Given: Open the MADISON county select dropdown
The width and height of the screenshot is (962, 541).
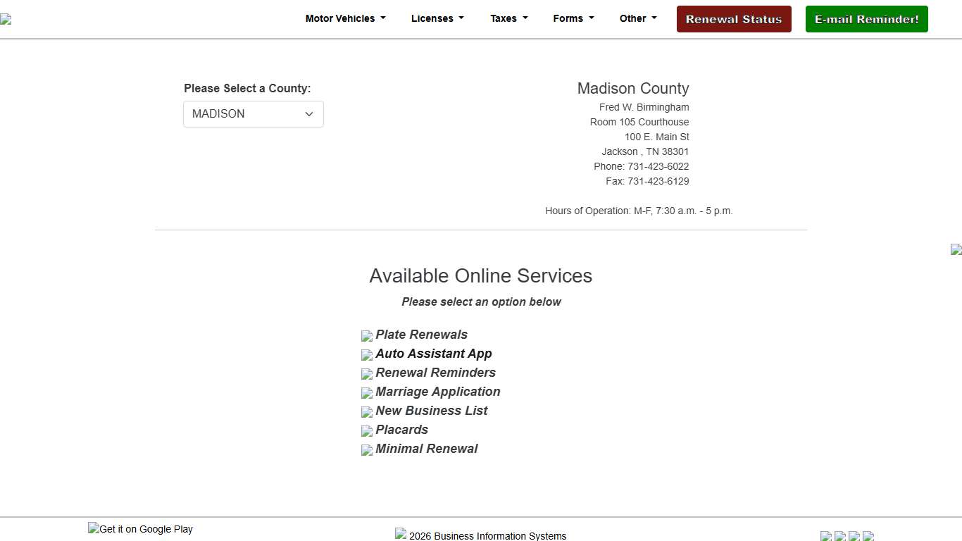Looking at the screenshot, I should pos(253,114).
